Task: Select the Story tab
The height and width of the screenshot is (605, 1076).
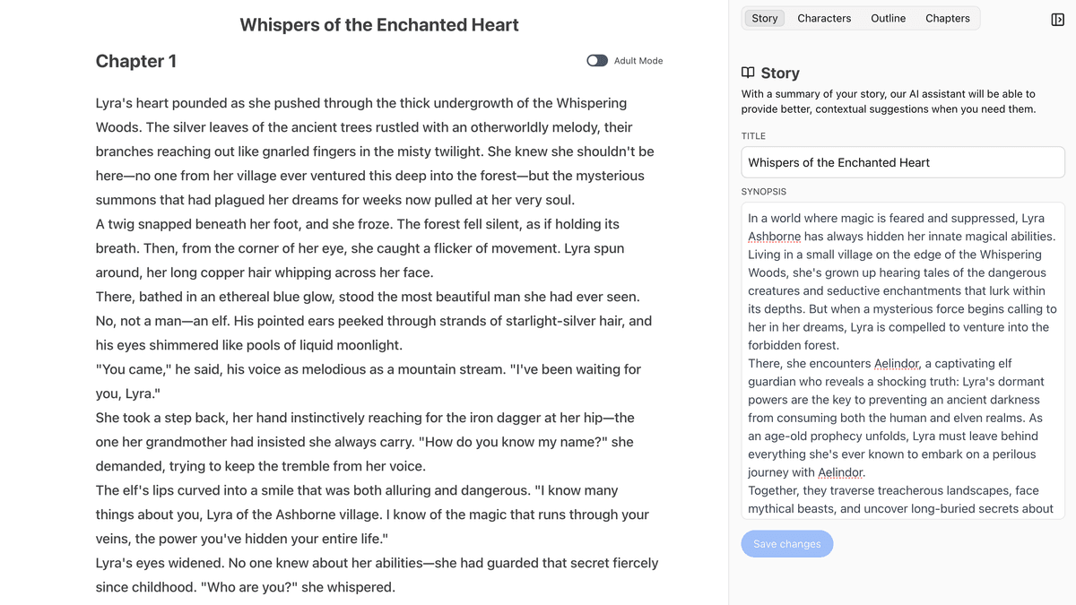Action: 764,18
